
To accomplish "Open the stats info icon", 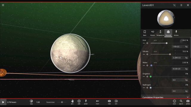I will click(x=174, y=102).
